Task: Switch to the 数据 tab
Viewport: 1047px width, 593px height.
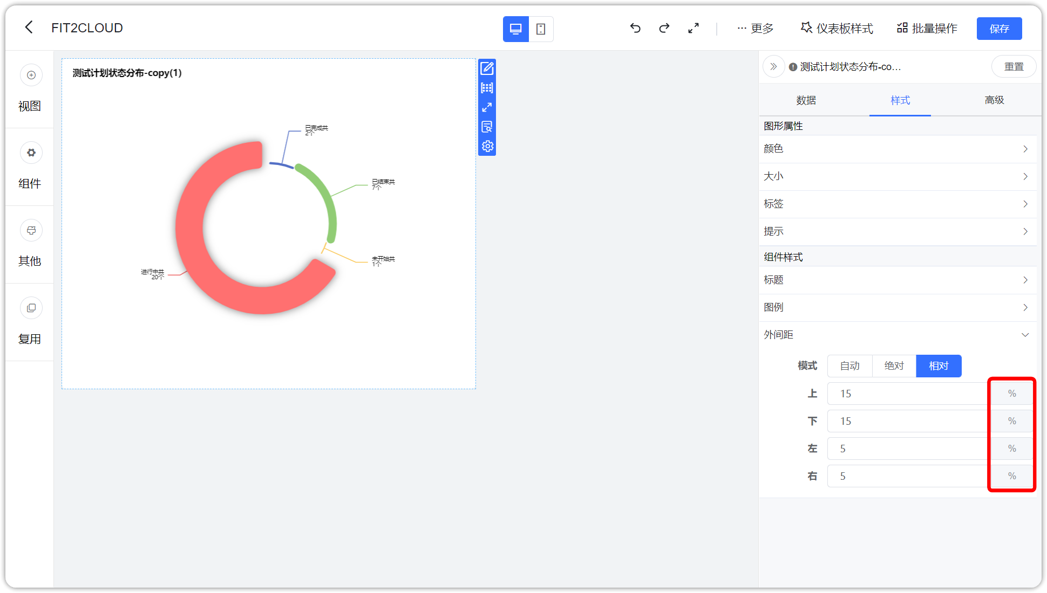Action: (806, 100)
